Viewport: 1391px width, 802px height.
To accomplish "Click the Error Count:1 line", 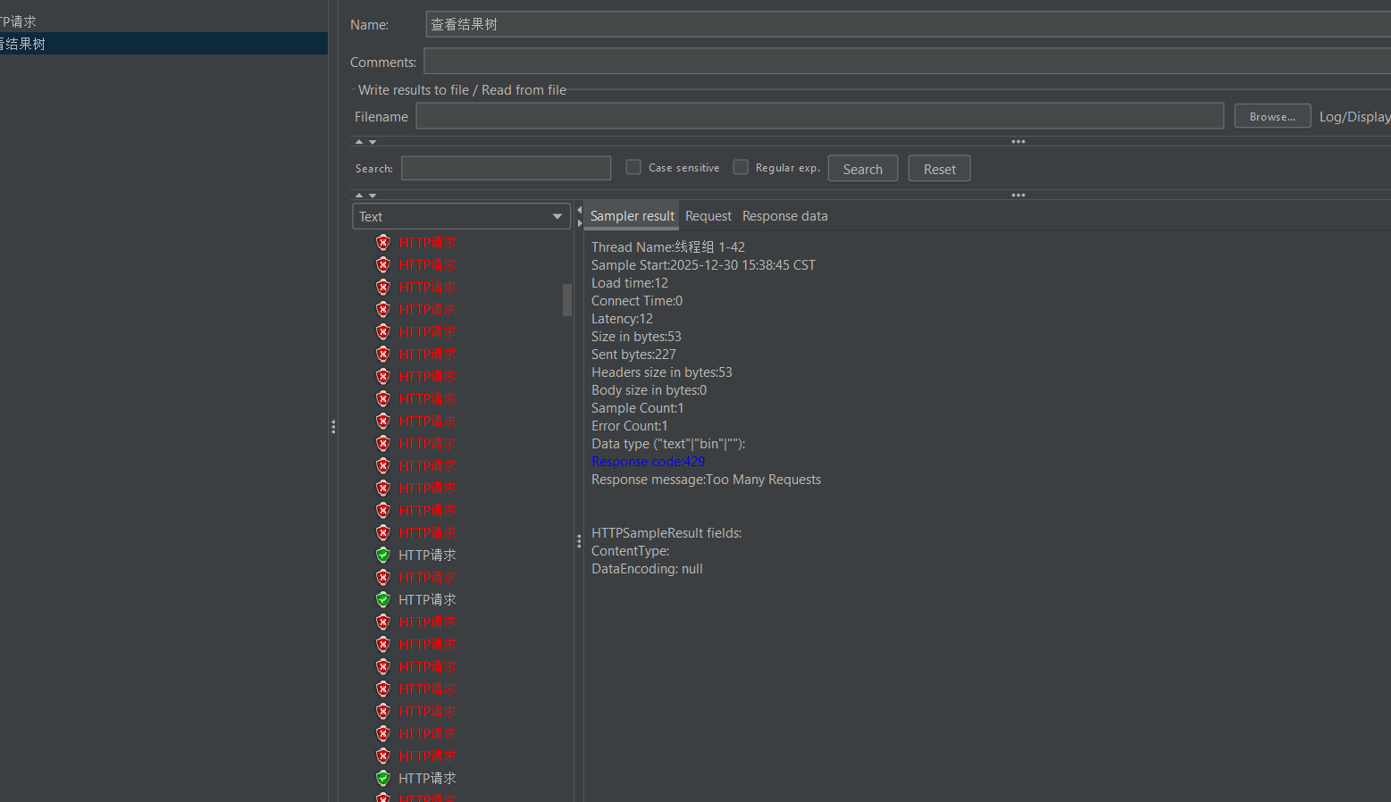I will [629, 426].
